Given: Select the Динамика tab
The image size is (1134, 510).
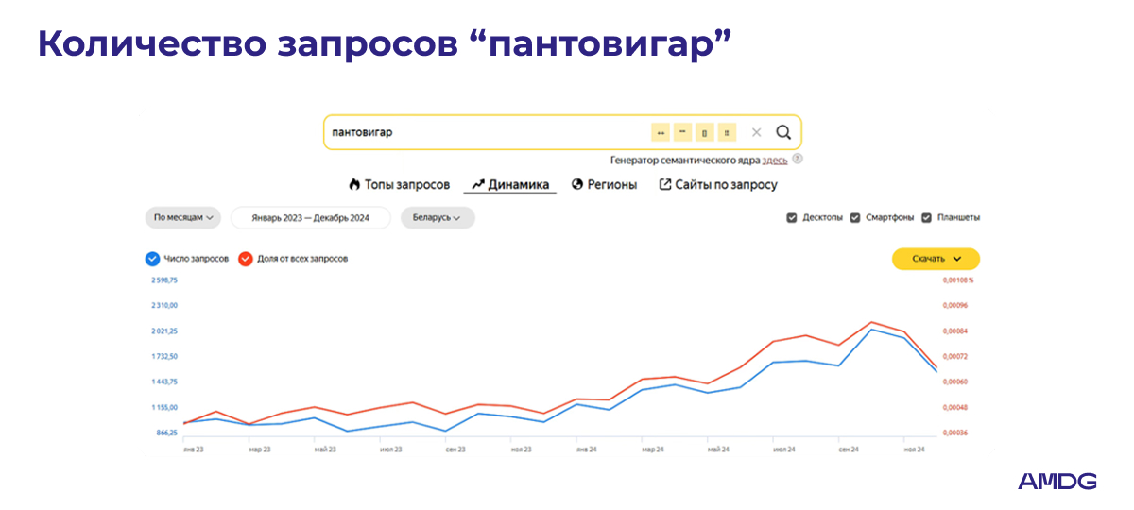Looking at the screenshot, I should (510, 185).
